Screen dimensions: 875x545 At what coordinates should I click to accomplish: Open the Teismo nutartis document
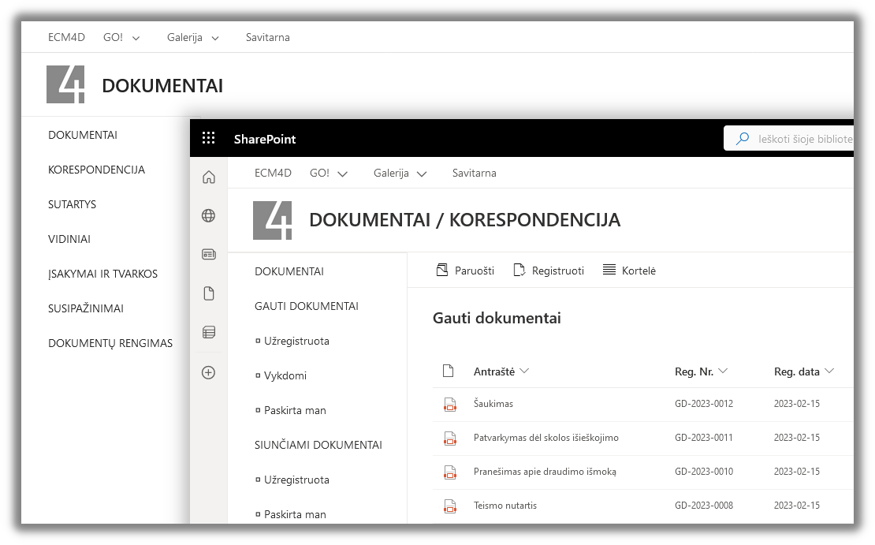pyautogui.click(x=505, y=506)
